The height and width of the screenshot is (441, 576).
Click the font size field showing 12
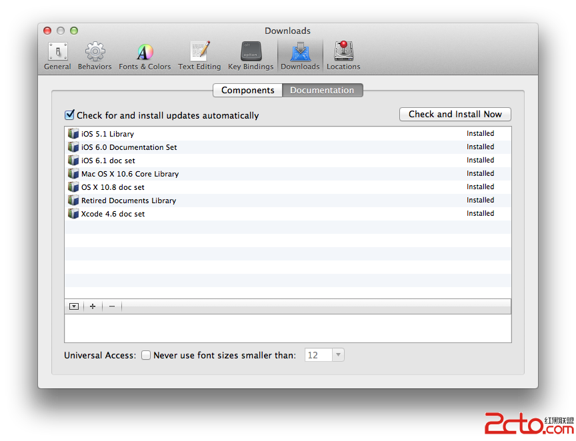[319, 355]
